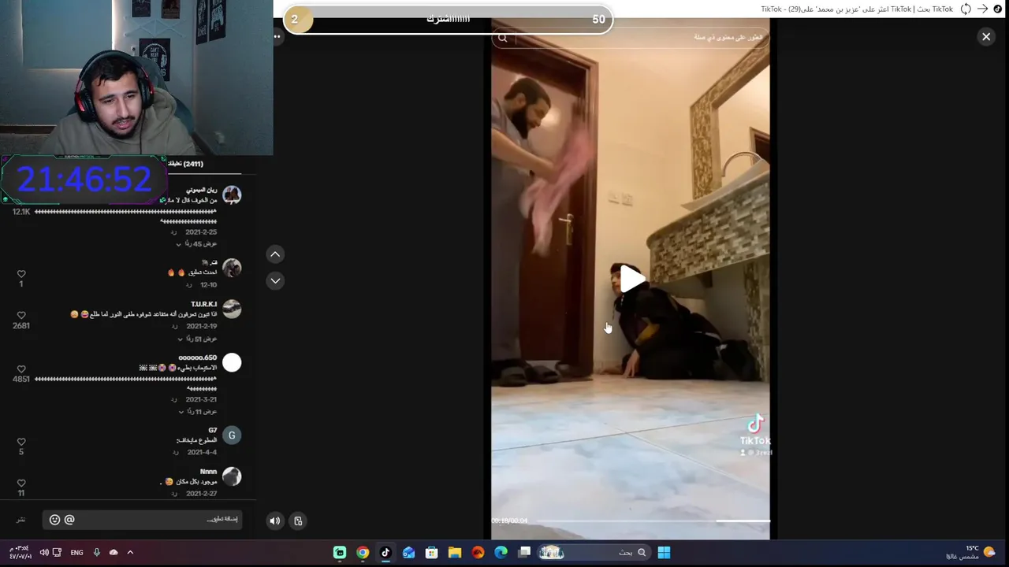The image size is (1009, 567).
Task: Open the taskbar clock and date
Action: click(20, 552)
